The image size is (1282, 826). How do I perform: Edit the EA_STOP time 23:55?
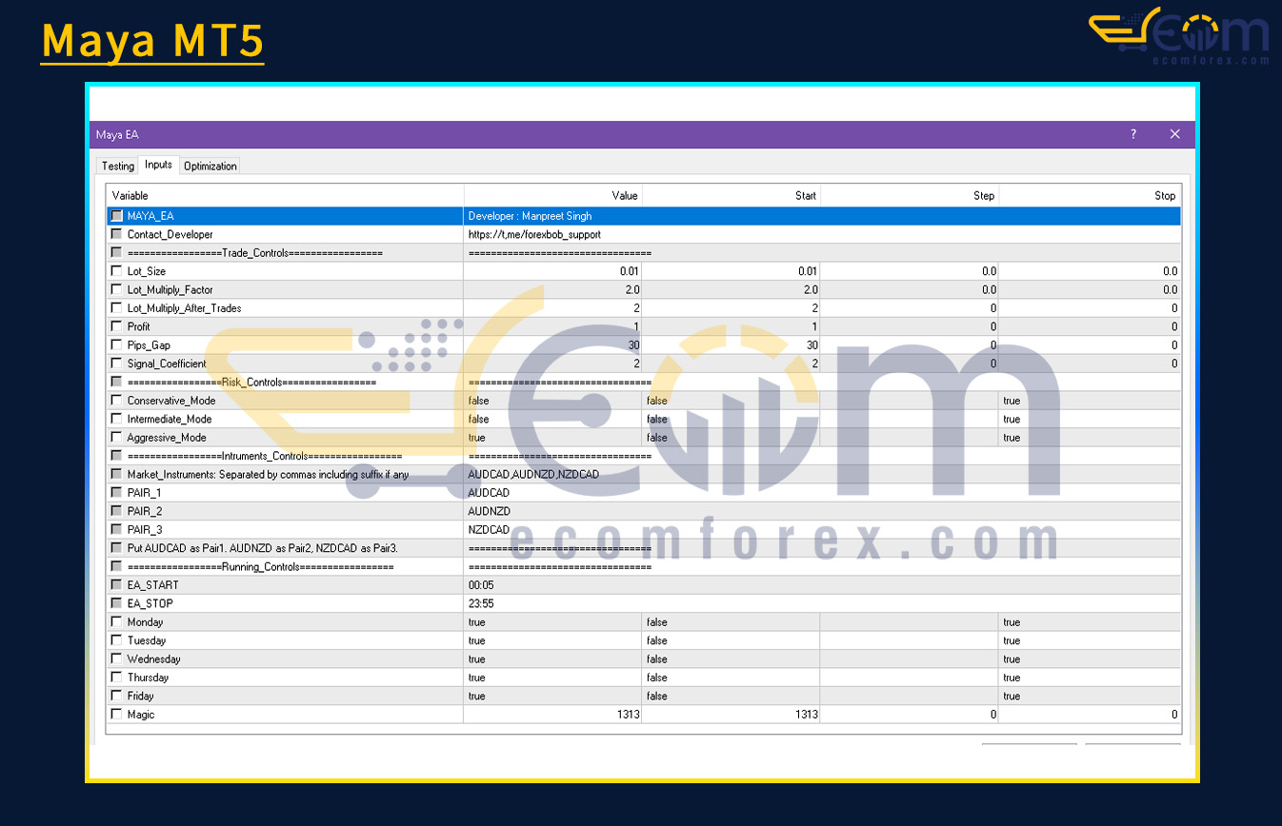(x=481, y=603)
